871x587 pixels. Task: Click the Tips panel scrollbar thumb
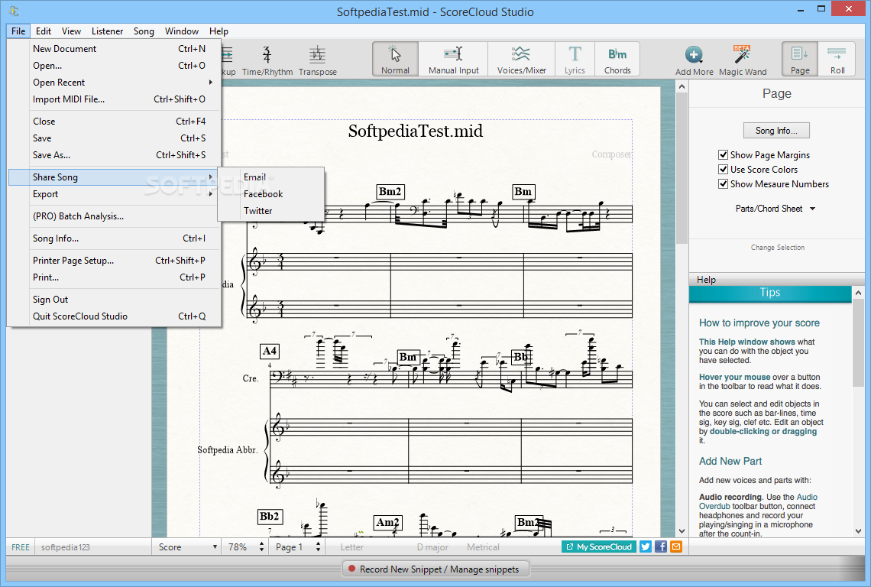click(858, 342)
